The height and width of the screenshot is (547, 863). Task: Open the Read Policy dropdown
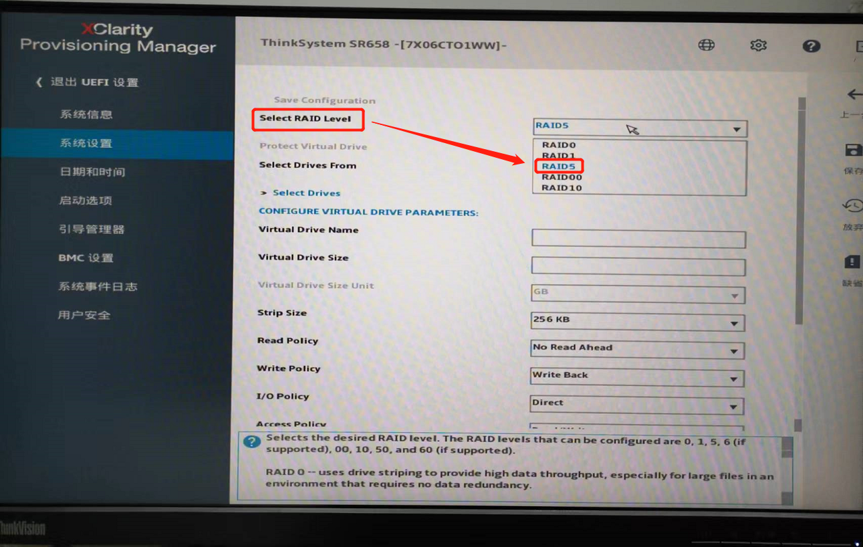pos(638,349)
